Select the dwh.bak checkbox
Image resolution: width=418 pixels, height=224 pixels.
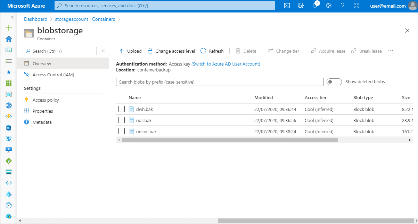tap(122, 109)
